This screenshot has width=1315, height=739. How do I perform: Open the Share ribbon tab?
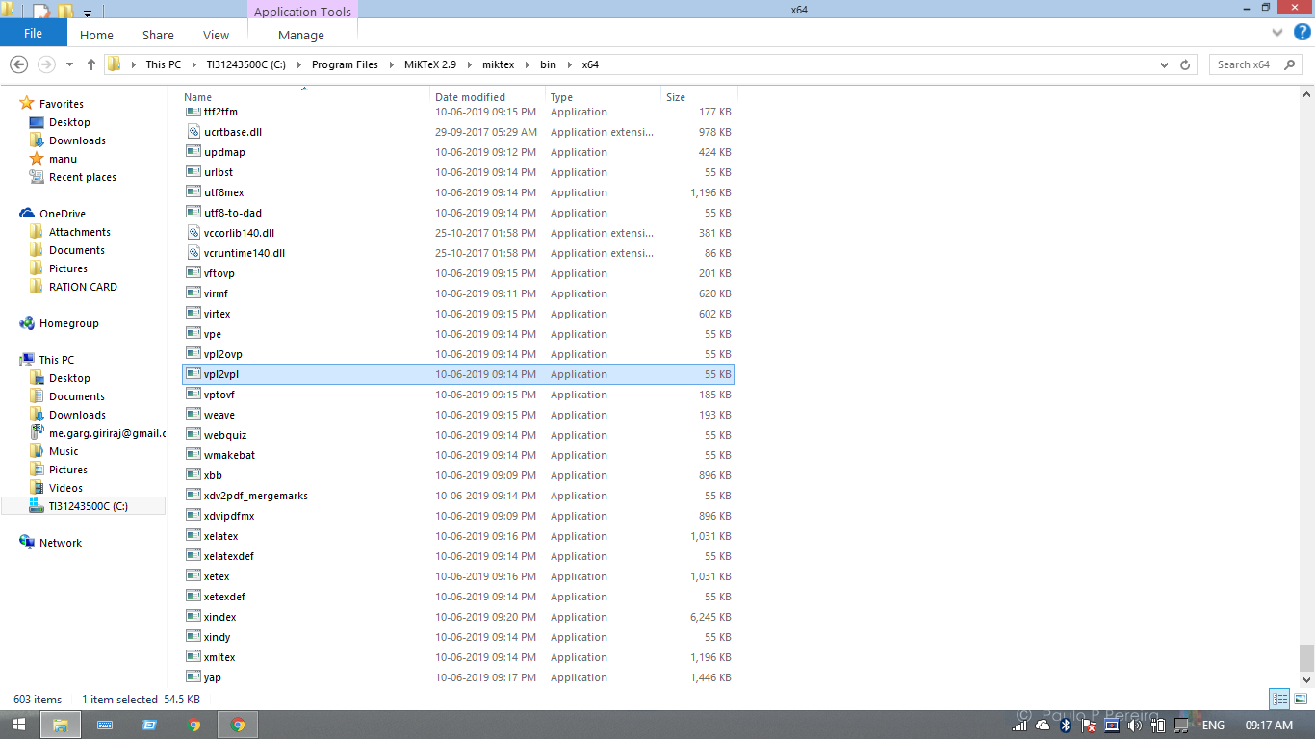pos(158,35)
